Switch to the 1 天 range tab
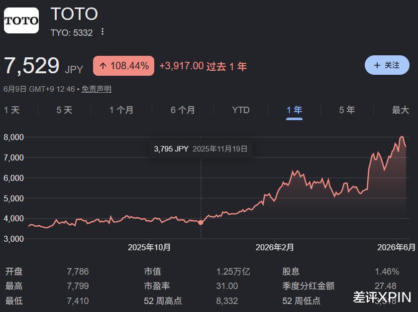 coord(12,110)
